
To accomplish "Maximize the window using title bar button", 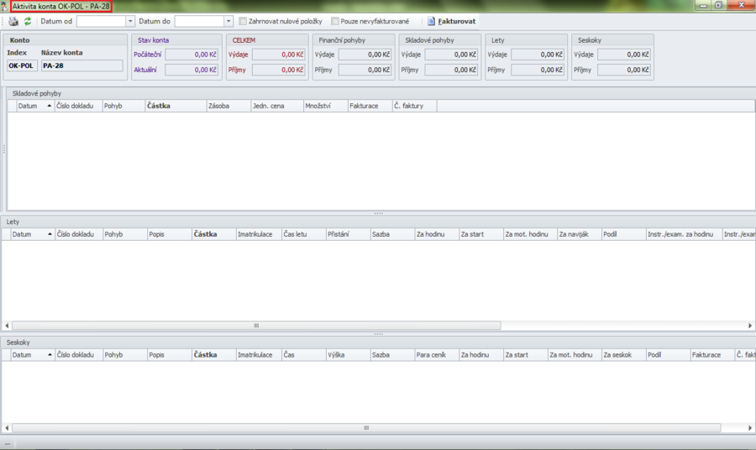I will [x=718, y=5].
